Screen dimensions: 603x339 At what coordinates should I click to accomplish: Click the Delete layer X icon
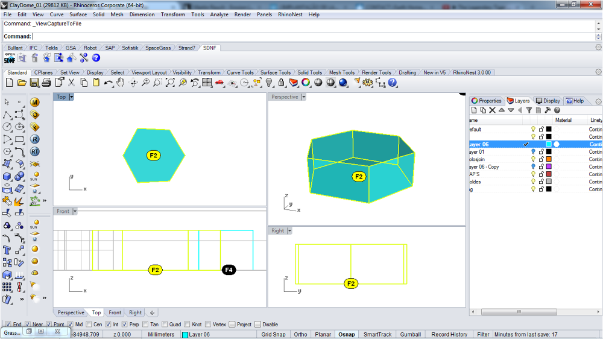coord(492,110)
